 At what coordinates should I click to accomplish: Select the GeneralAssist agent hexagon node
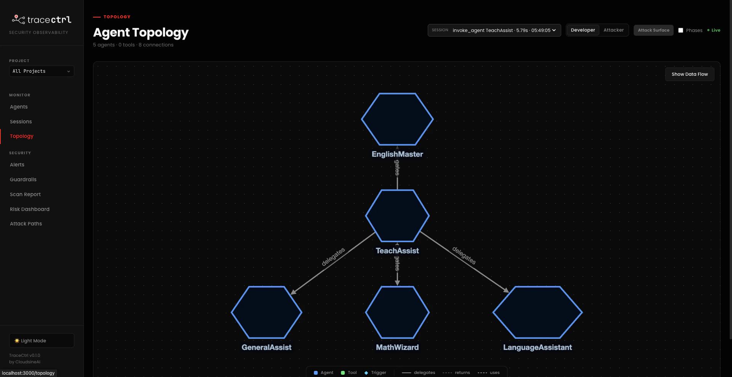click(266, 312)
